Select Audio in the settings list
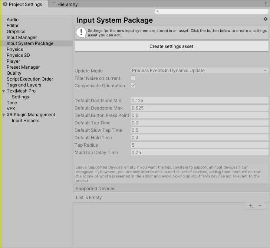This screenshot has width=270, height=248. point(13,20)
